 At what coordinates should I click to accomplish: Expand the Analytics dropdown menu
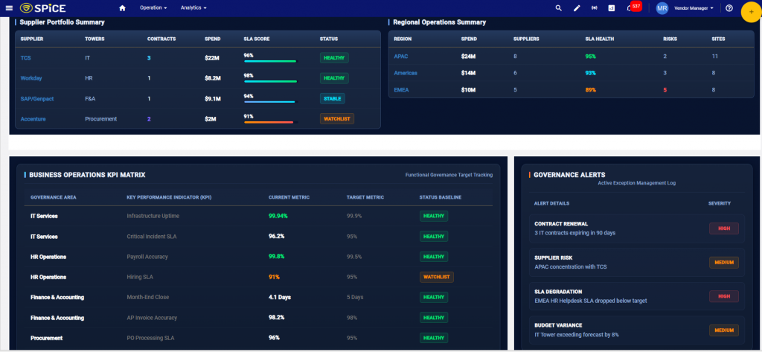point(193,7)
